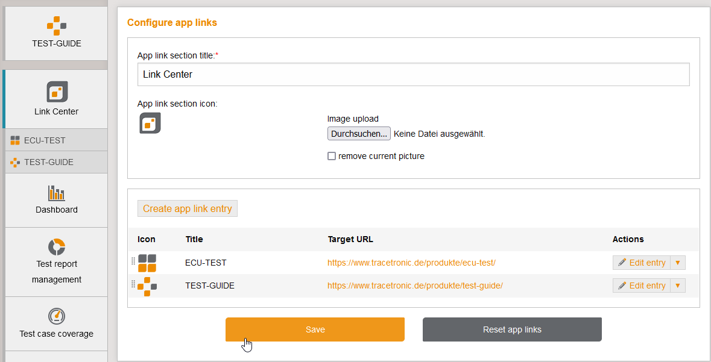Click the TEST-GUIDE icon in the links table
The width and height of the screenshot is (711, 362).
pyautogui.click(x=147, y=285)
